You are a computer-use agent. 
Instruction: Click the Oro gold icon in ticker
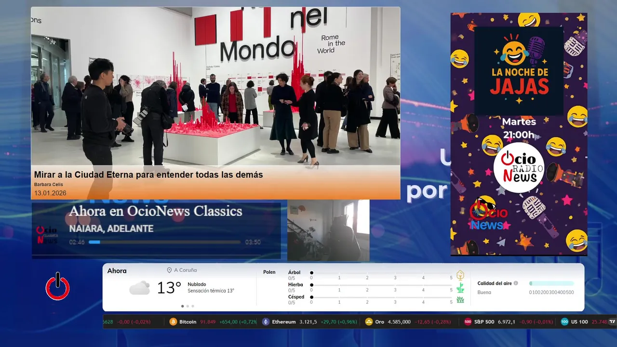369,321
